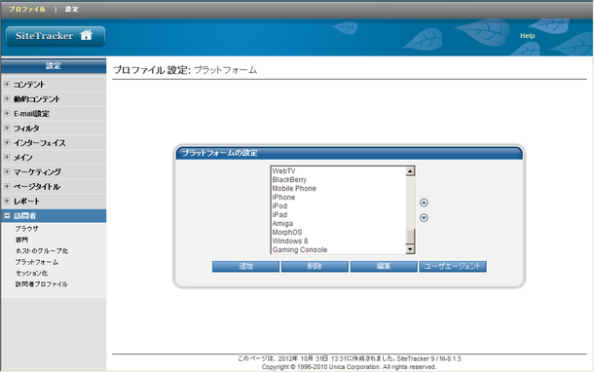The image size is (594, 372).
Task: Click the platform list scrollbar thumb
Action: point(410,237)
